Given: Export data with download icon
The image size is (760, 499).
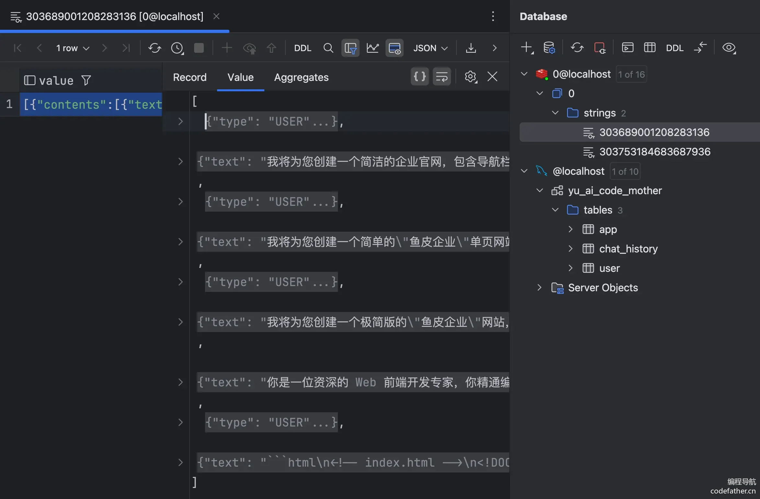Looking at the screenshot, I should pos(471,48).
